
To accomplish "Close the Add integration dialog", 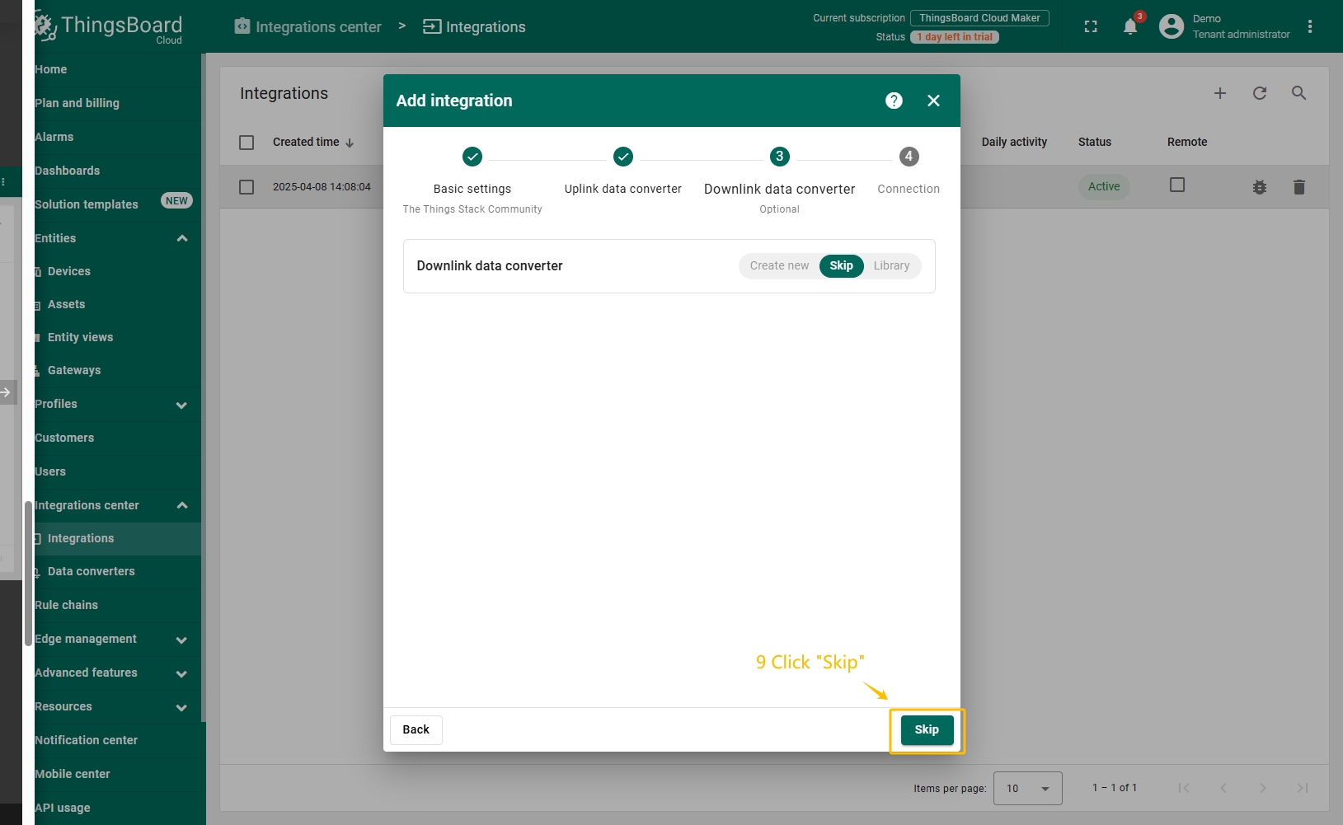I will pyautogui.click(x=933, y=101).
